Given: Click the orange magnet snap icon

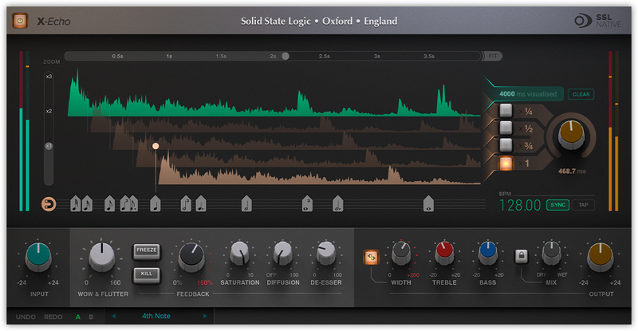Looking at the screenshot, I should coord(50,204).
